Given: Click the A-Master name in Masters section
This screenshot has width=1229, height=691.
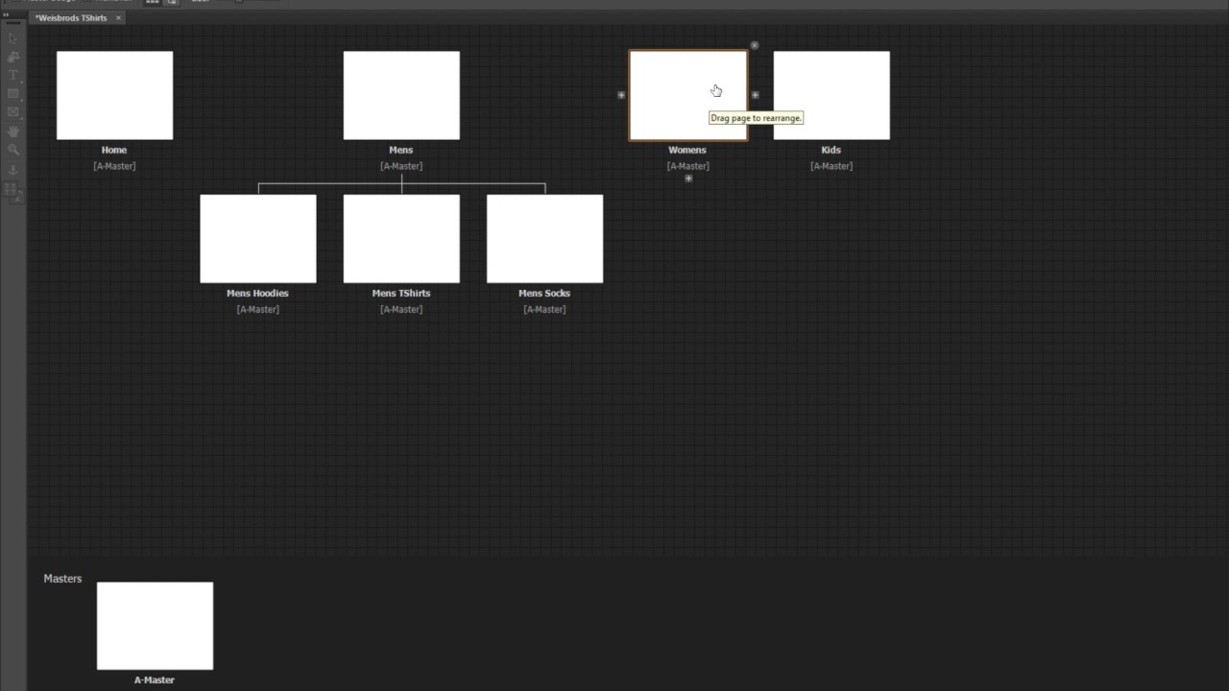Looking at the screenshot, I should (x=155, y=679).
